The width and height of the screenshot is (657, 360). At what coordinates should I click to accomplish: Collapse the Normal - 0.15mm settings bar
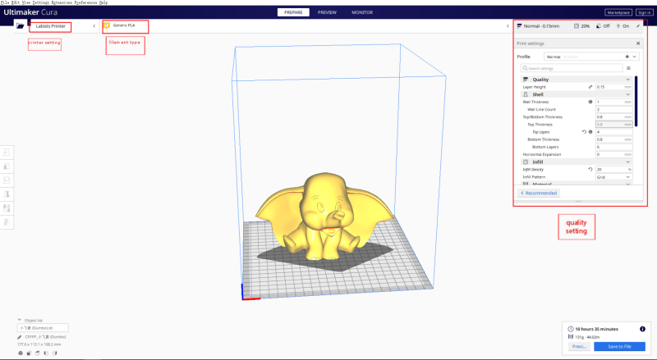pyautogui.click(x=508, y=26)
